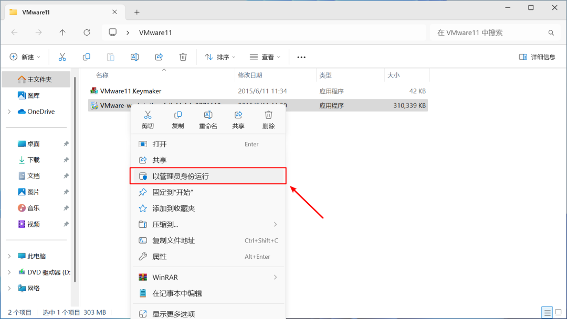This screenshot has width=567, height=319.
Task: Expand the WinRAR submenu arrow
Action: click(275, 277)
